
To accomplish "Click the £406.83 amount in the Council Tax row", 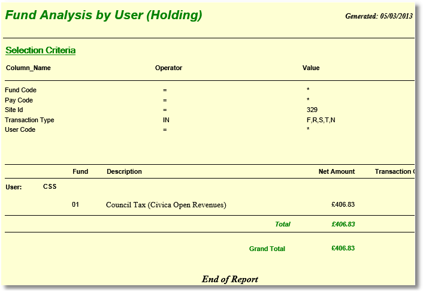I will 343,204.
